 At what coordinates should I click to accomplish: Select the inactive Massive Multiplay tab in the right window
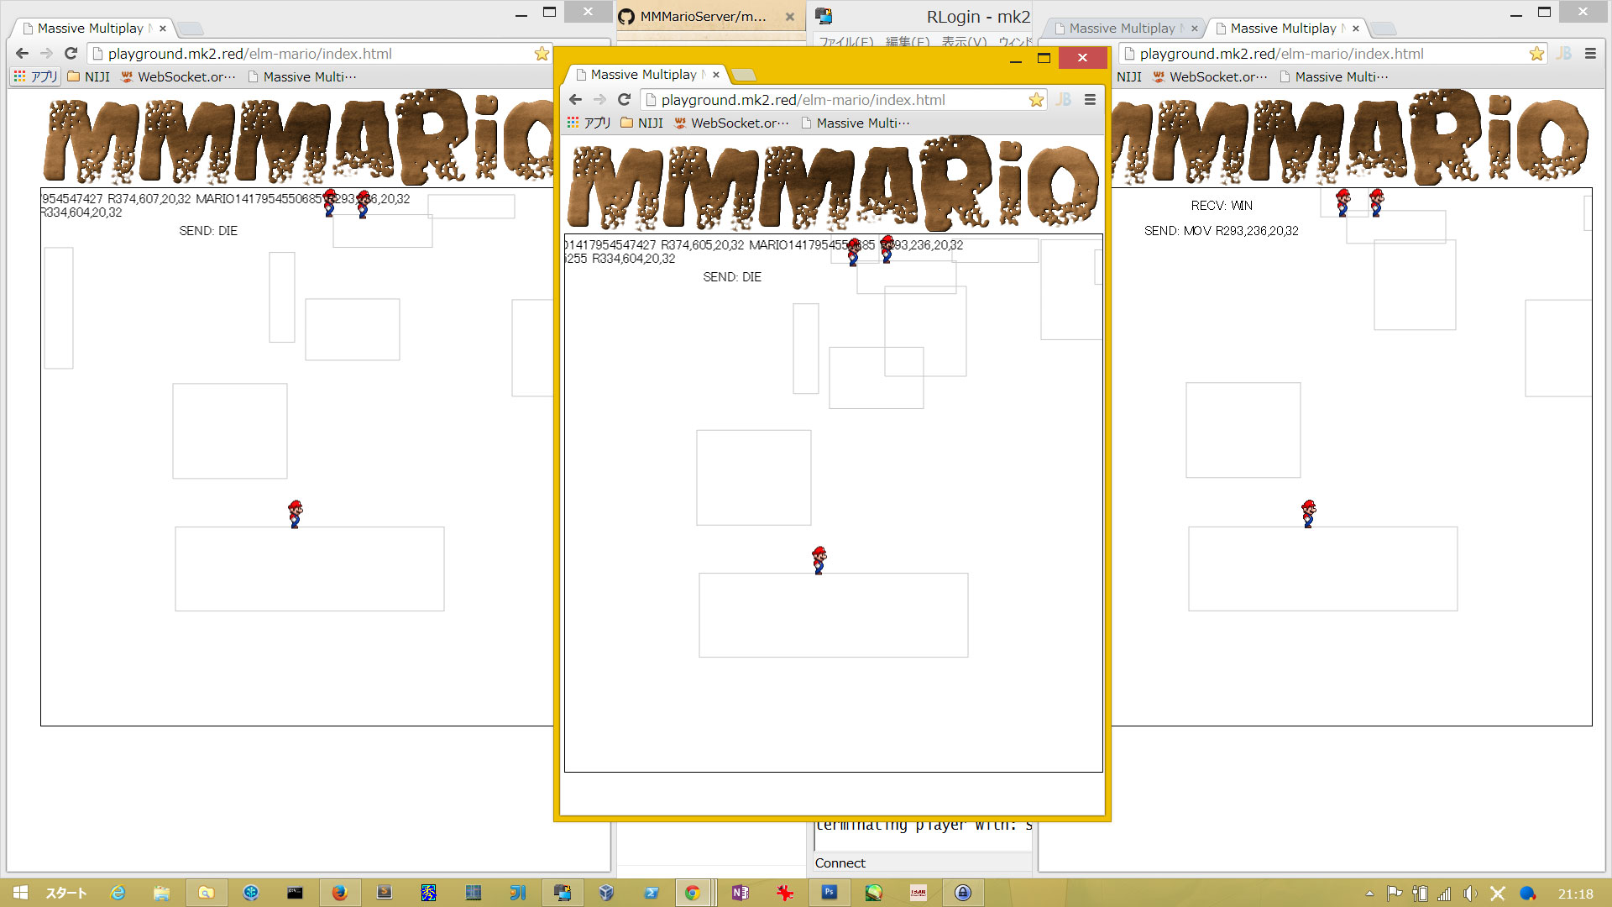pyautogui.click(x=1122, y=29)
